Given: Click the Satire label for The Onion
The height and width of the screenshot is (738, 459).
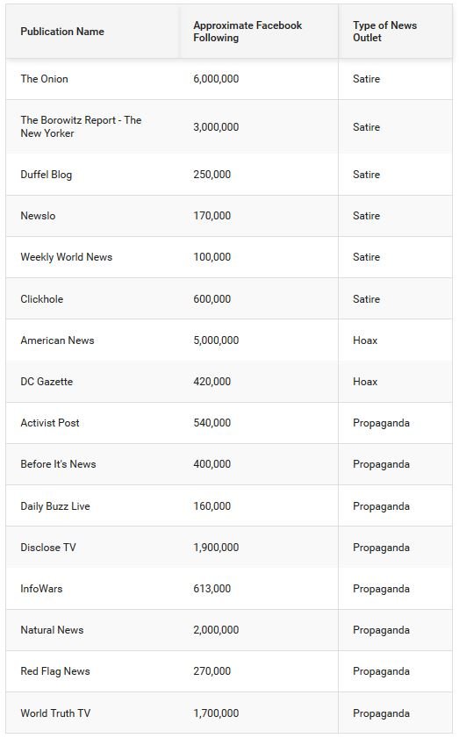Looking at the screenshot, I should pos(366,79).
